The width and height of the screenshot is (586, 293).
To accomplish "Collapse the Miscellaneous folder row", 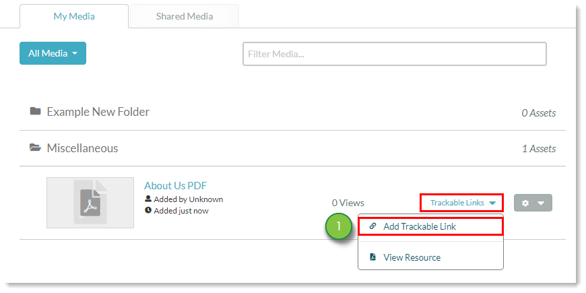I will click(292, 148).
